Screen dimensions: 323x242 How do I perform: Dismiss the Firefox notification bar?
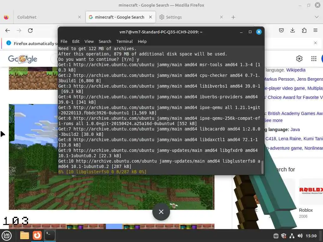tap(315, 43)
